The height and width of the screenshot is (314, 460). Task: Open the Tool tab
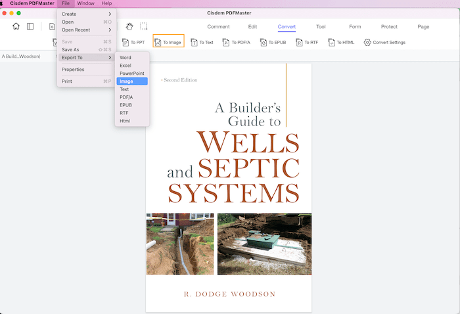click(x=321, y=27)
